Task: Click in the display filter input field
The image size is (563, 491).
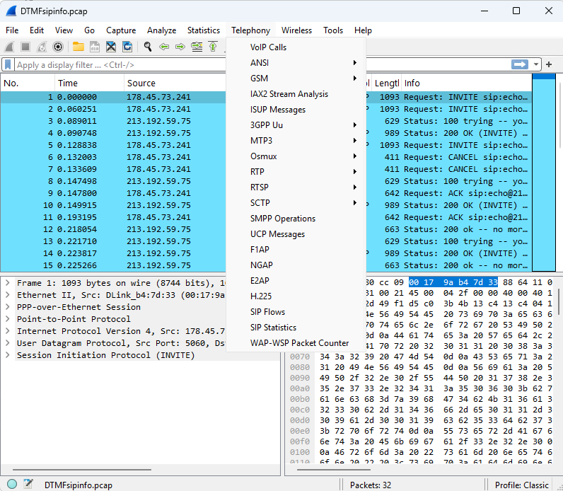Action: 113,64
